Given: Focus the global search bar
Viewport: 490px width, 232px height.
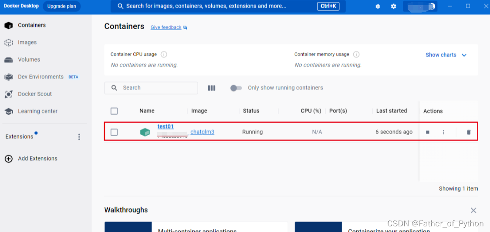Looking at the screenshot, I should pos(228,6).
